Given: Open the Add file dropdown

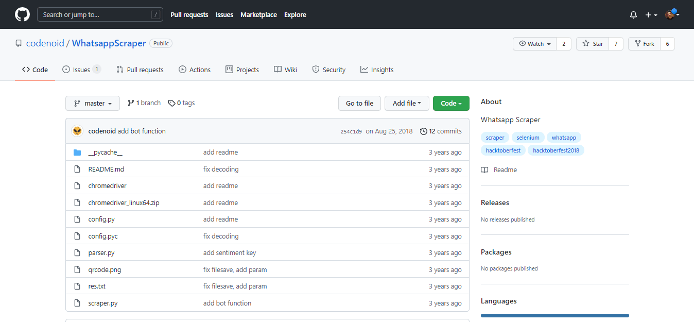Looking at the screenshot, I should pos(407,104).
